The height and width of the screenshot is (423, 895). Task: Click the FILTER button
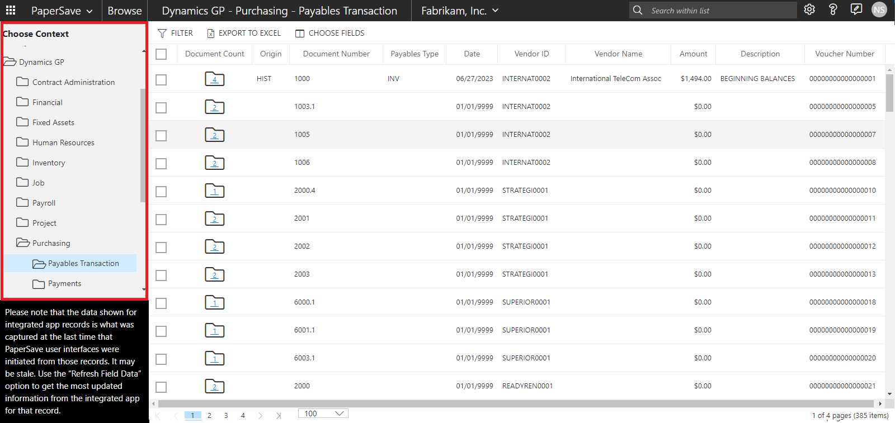pos(175,33)
